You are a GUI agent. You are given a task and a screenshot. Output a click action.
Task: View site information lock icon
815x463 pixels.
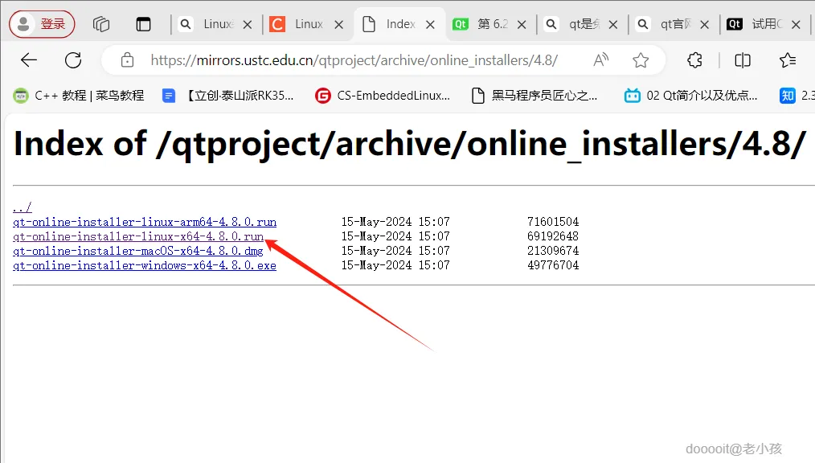click(x=127, y=60)
